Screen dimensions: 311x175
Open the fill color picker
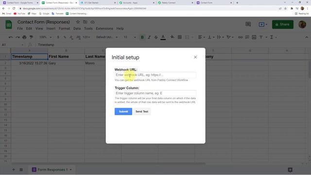(173, 37)
